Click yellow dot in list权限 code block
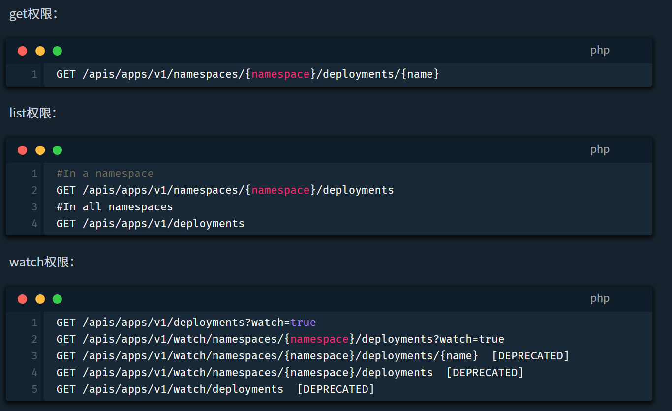Screen dimensions: 672x411 (x=40, y=150)
